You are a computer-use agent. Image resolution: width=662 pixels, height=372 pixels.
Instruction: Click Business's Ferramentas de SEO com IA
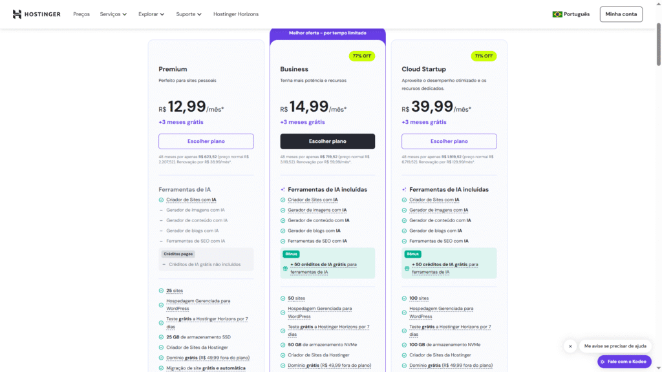(317, 242)
